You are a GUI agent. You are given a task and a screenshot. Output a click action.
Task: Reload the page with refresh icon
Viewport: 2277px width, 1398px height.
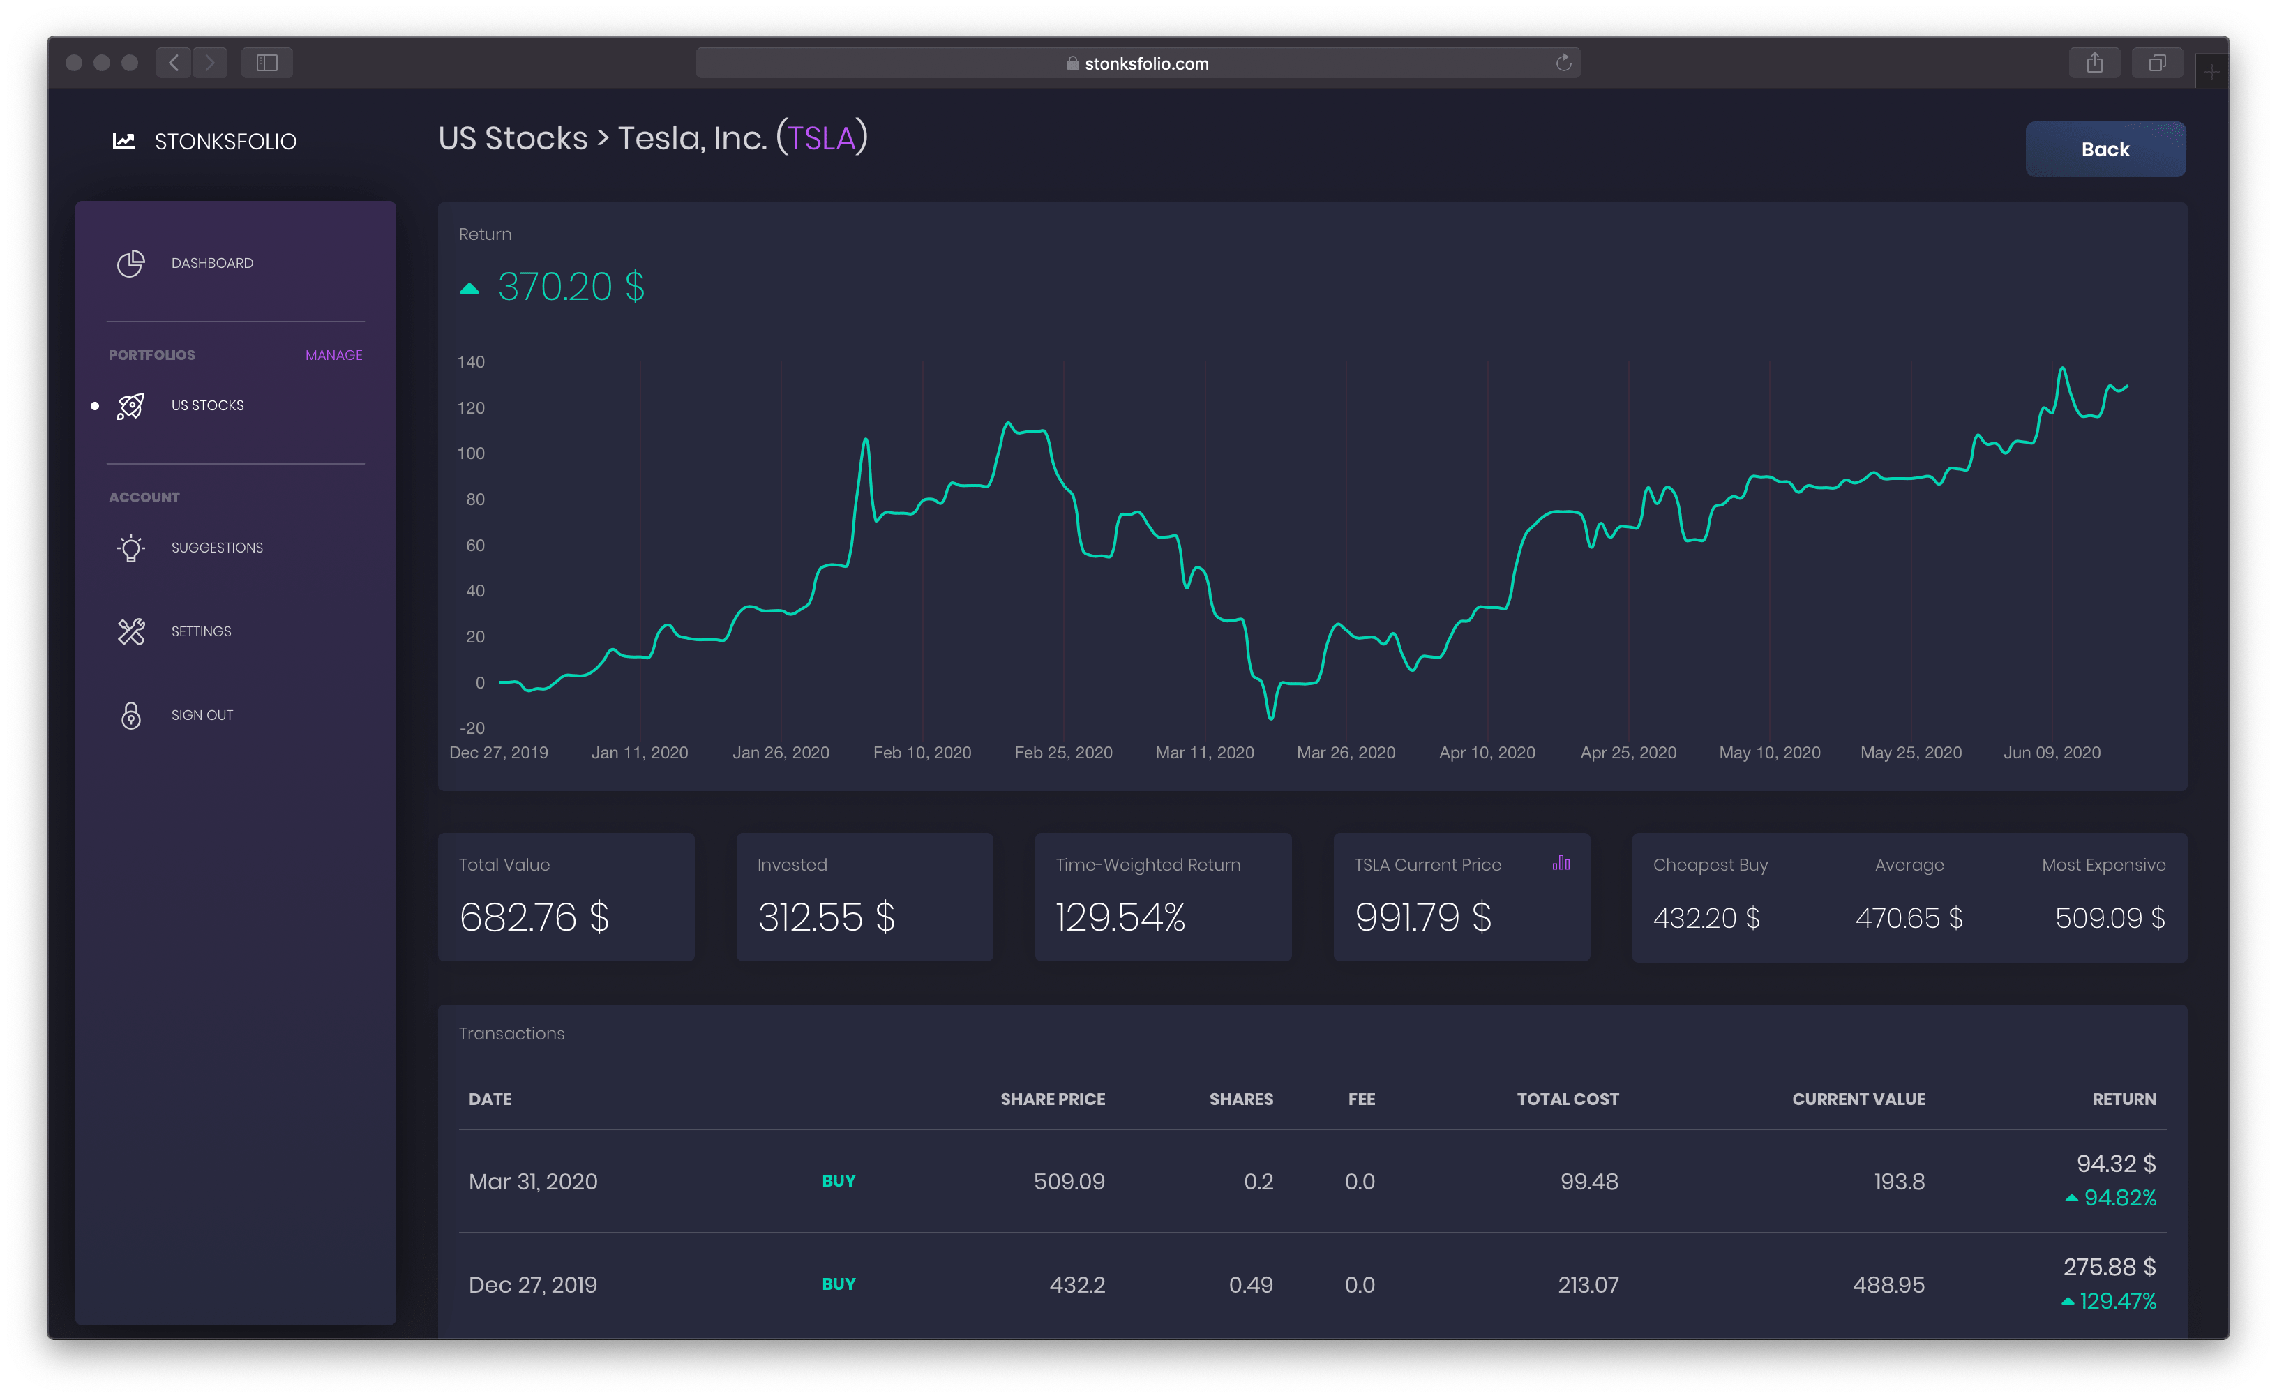tap(1563, 63)
